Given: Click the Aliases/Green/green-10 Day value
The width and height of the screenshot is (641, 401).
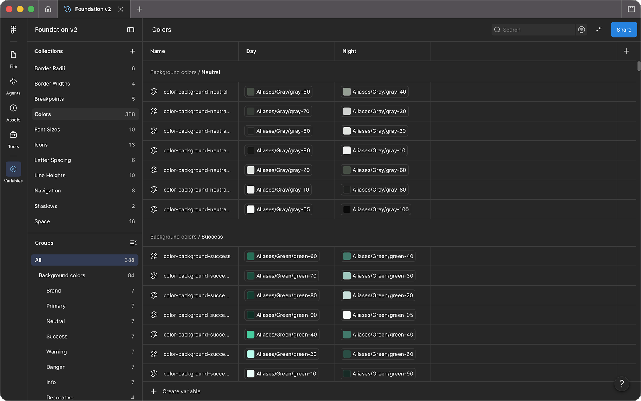Looking at the screenshot, I should pos(282,374).
